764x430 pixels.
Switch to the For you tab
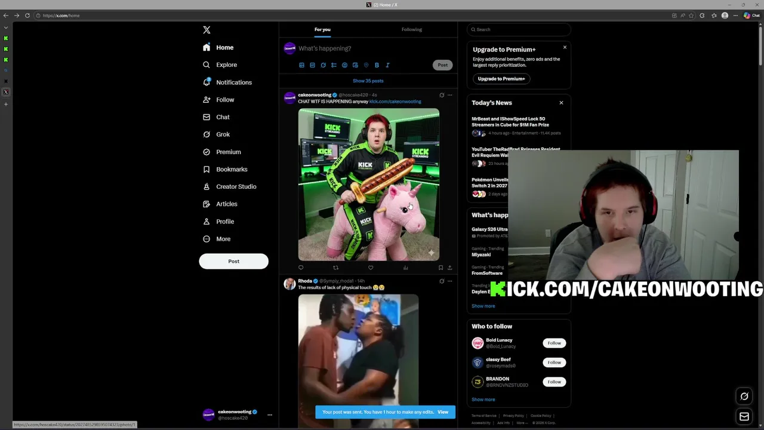[x=322, y=29]
